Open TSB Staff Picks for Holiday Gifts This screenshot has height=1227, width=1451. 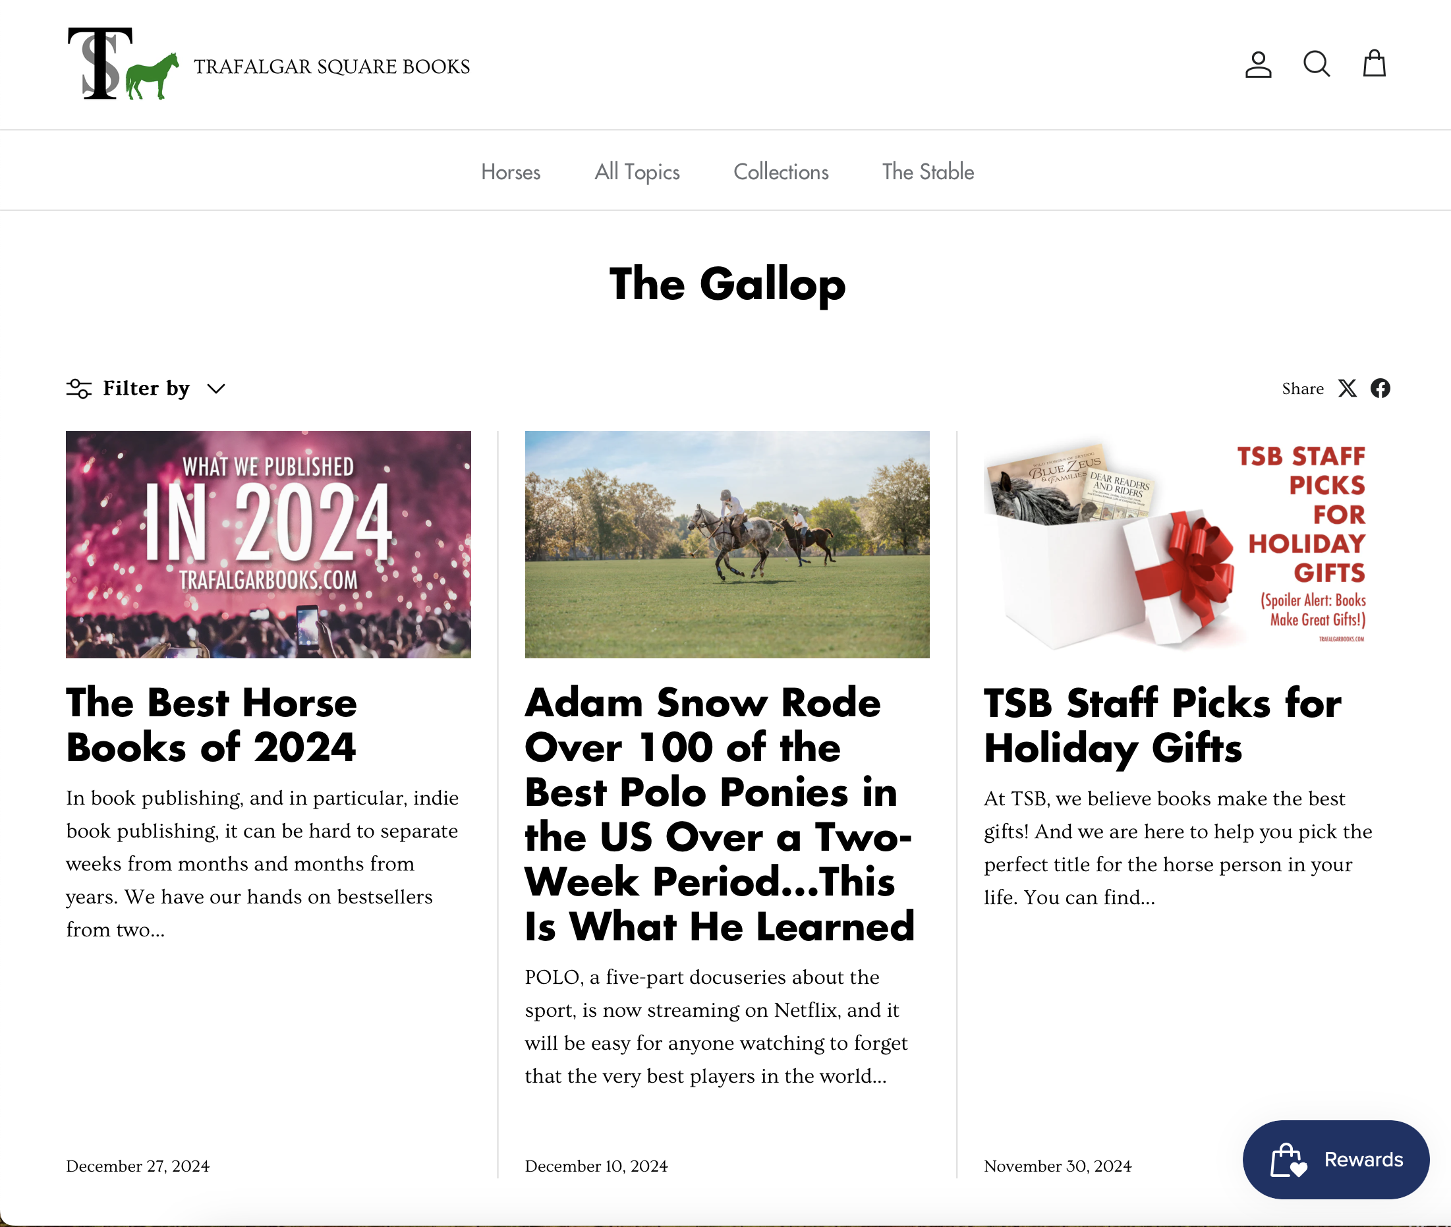click(1162, 725)
